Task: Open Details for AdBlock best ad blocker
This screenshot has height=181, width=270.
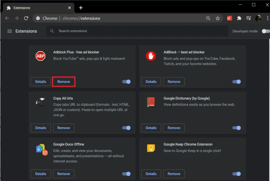Action: pyautogui.click(x=151, y=82)
